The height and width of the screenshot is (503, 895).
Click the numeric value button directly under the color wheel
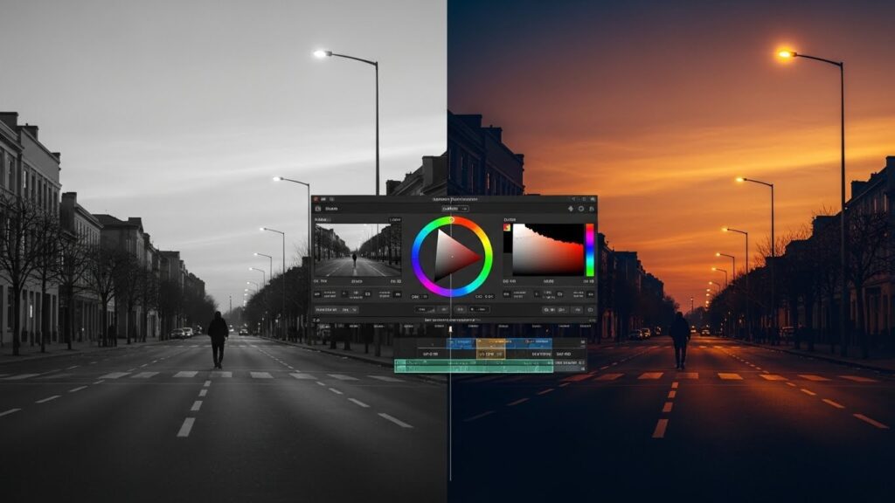(421, 296)
